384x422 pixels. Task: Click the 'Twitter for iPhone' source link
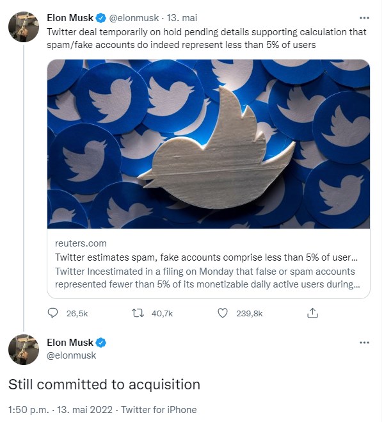coord(159,409)
